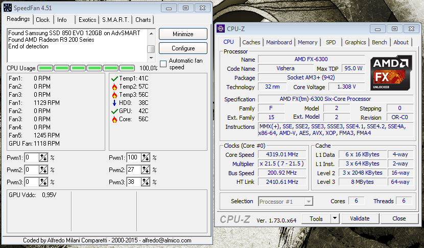
Task: Click the SpeedFan app icon in title bar
Action: point(8,8)
